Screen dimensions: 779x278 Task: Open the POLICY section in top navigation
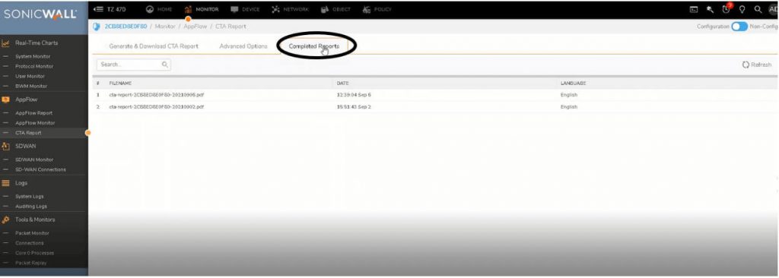tap(377, 9)
